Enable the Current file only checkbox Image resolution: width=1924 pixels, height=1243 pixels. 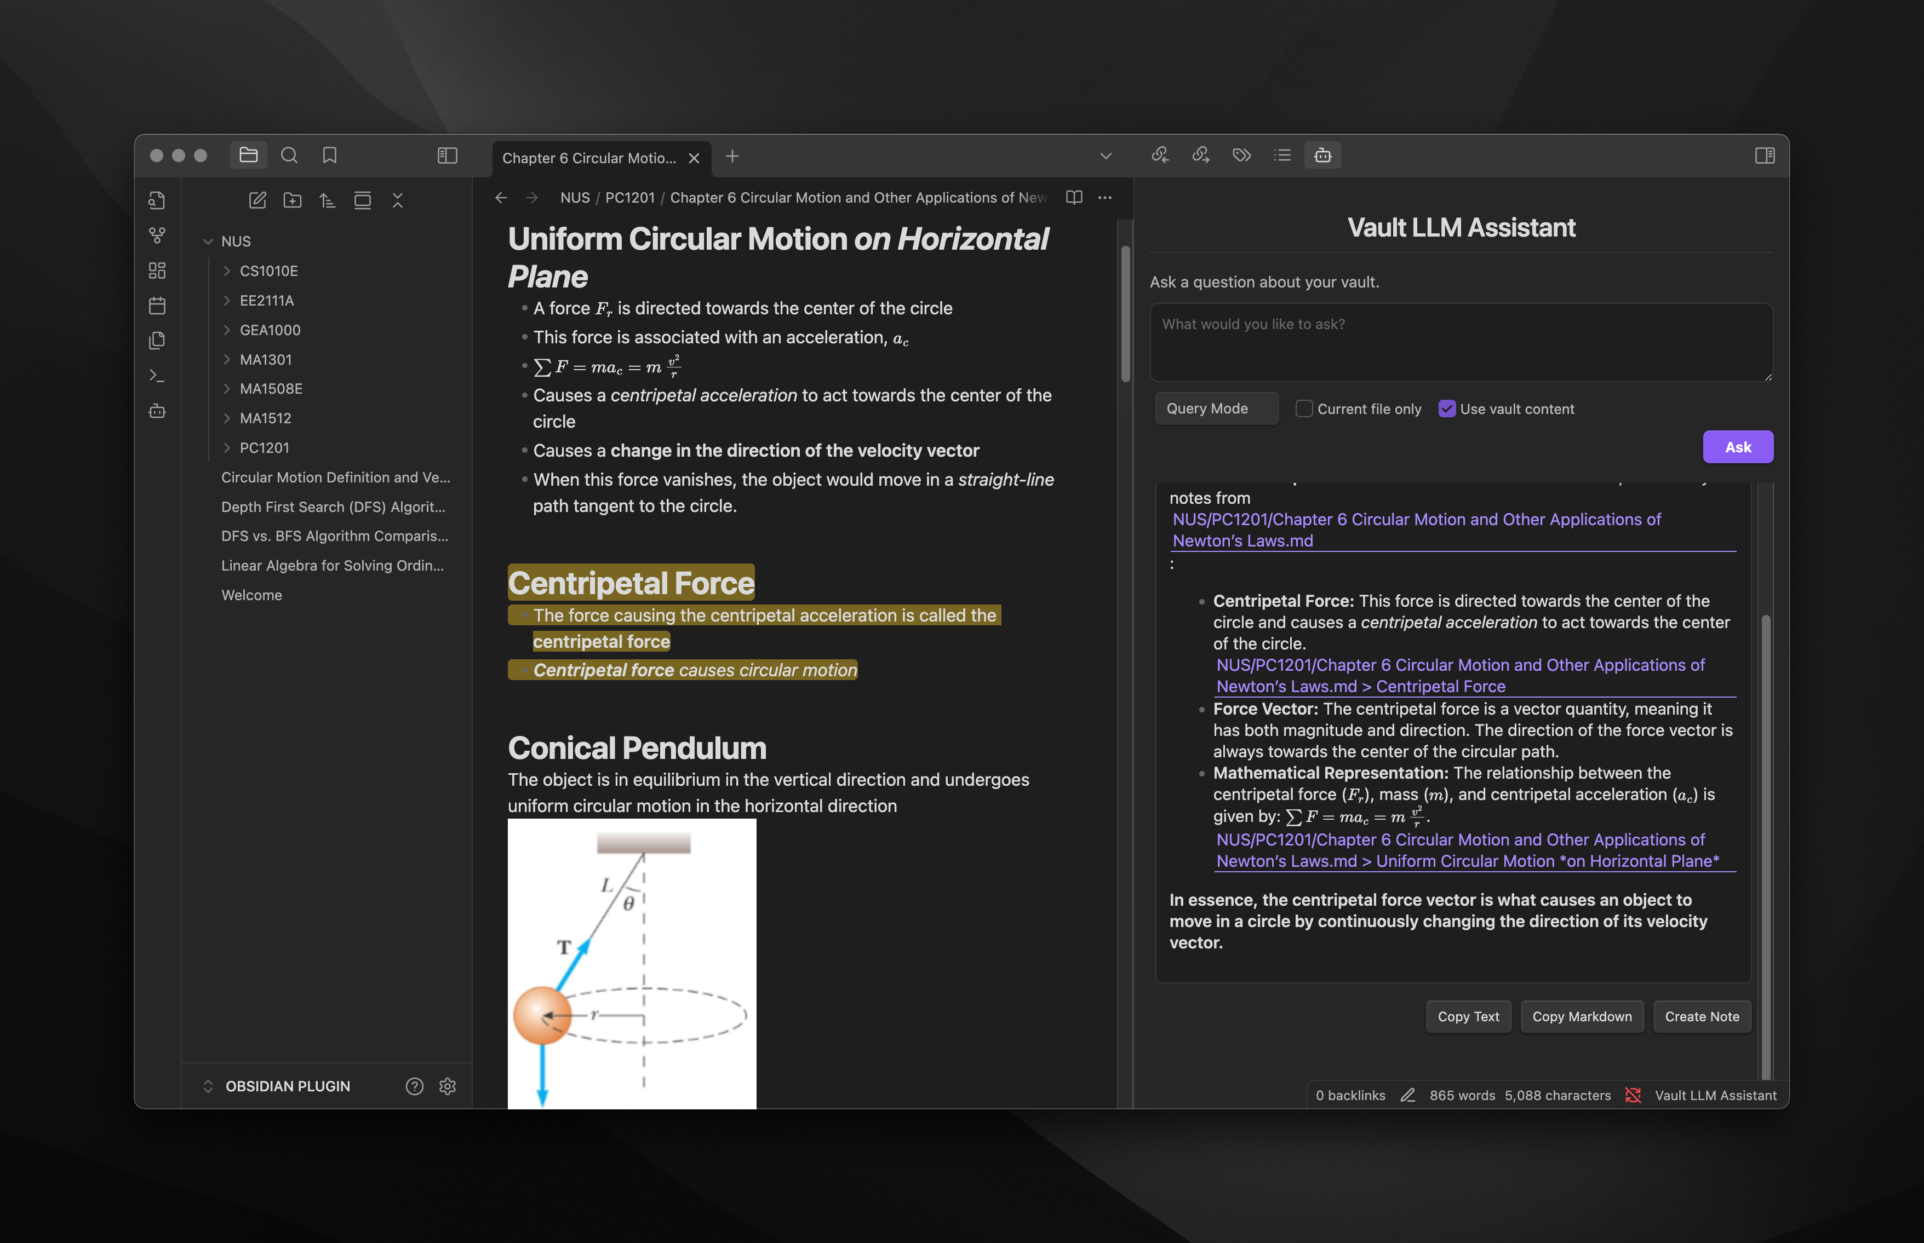point(1303,408)
